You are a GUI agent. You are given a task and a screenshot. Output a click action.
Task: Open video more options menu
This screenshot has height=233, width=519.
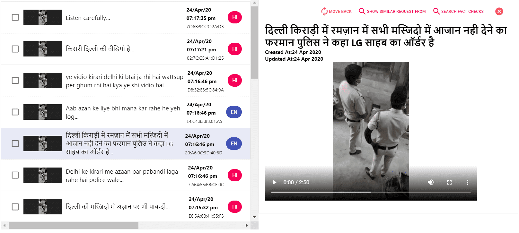click(x=468, y=182)
